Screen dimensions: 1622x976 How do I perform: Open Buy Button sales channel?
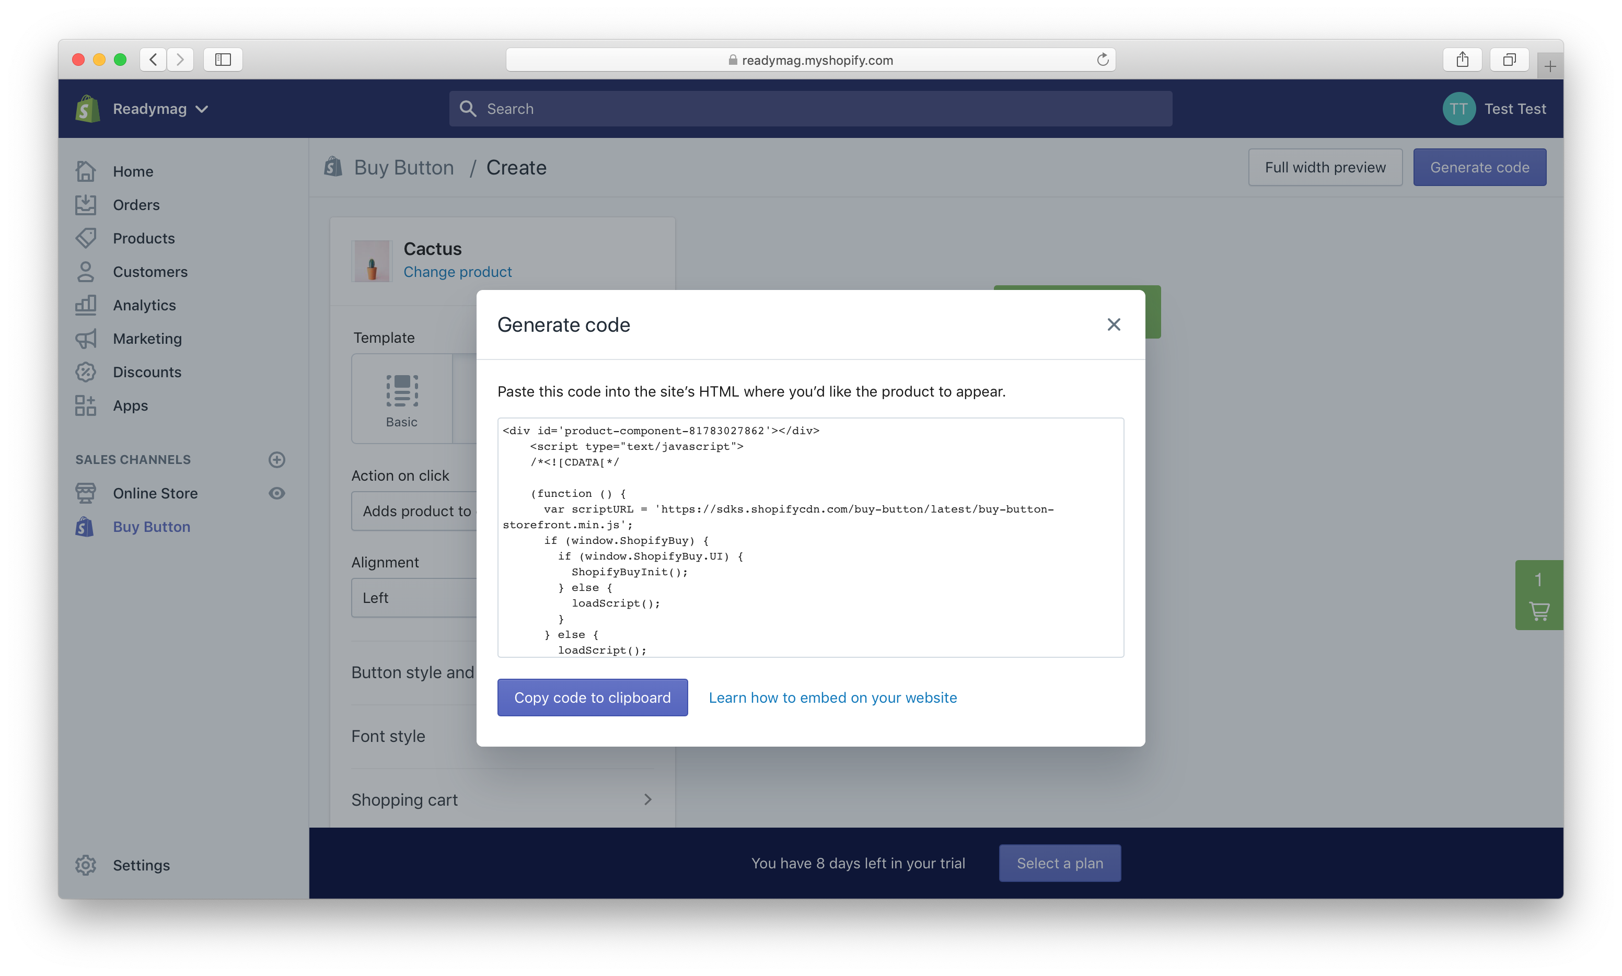click(152, 527)
